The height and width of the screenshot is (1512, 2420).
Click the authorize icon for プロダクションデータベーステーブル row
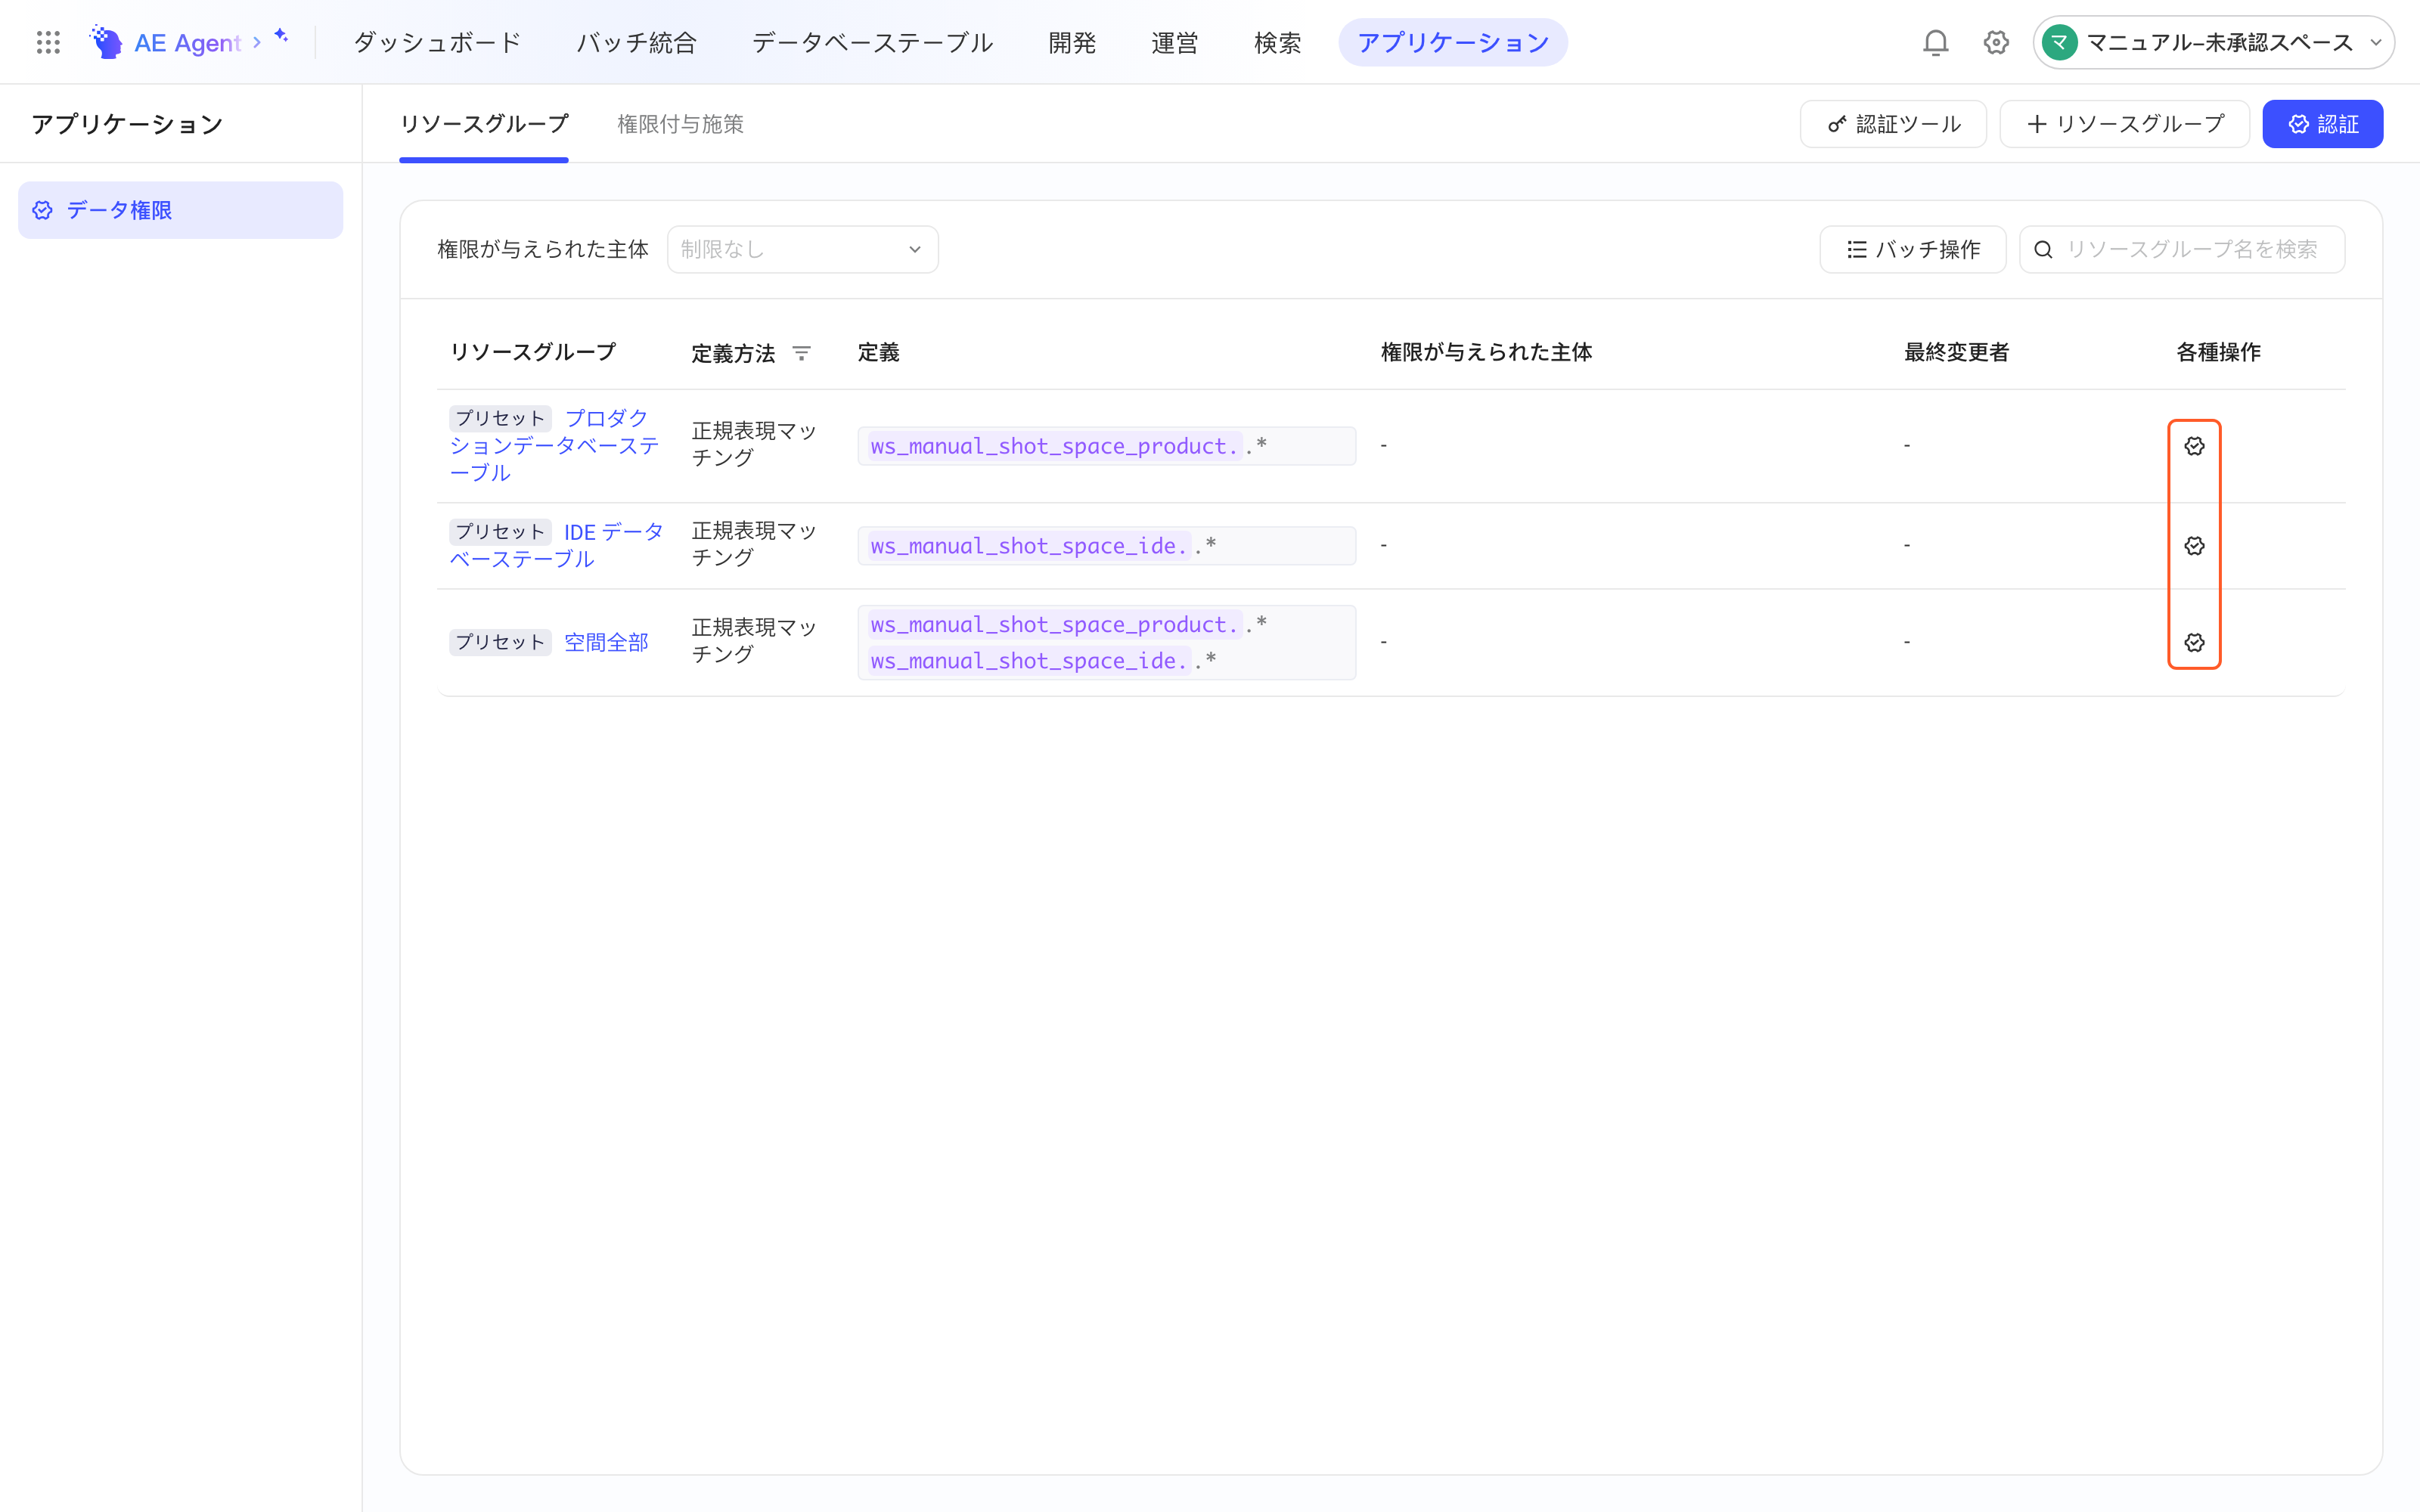[x=2194, y=446]
